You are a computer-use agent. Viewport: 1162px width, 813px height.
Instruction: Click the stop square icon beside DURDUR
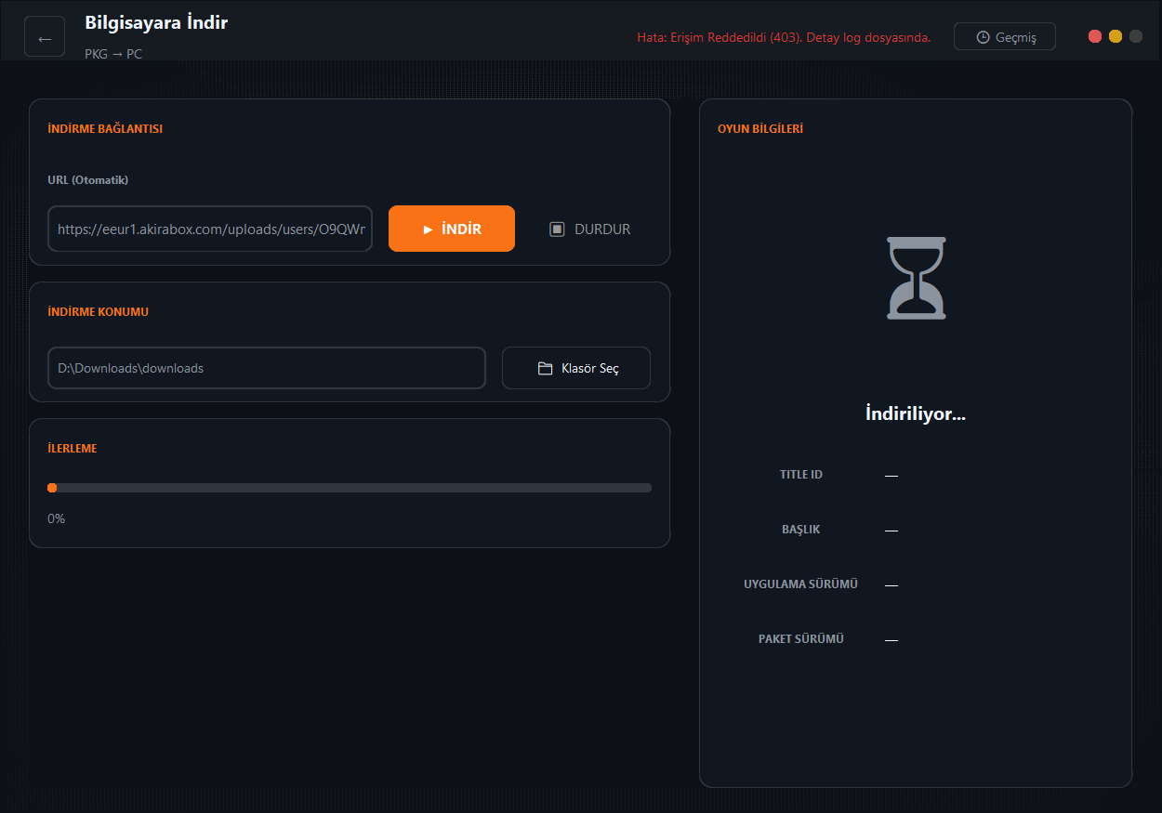pyautogui.click(x=557, y=229)
